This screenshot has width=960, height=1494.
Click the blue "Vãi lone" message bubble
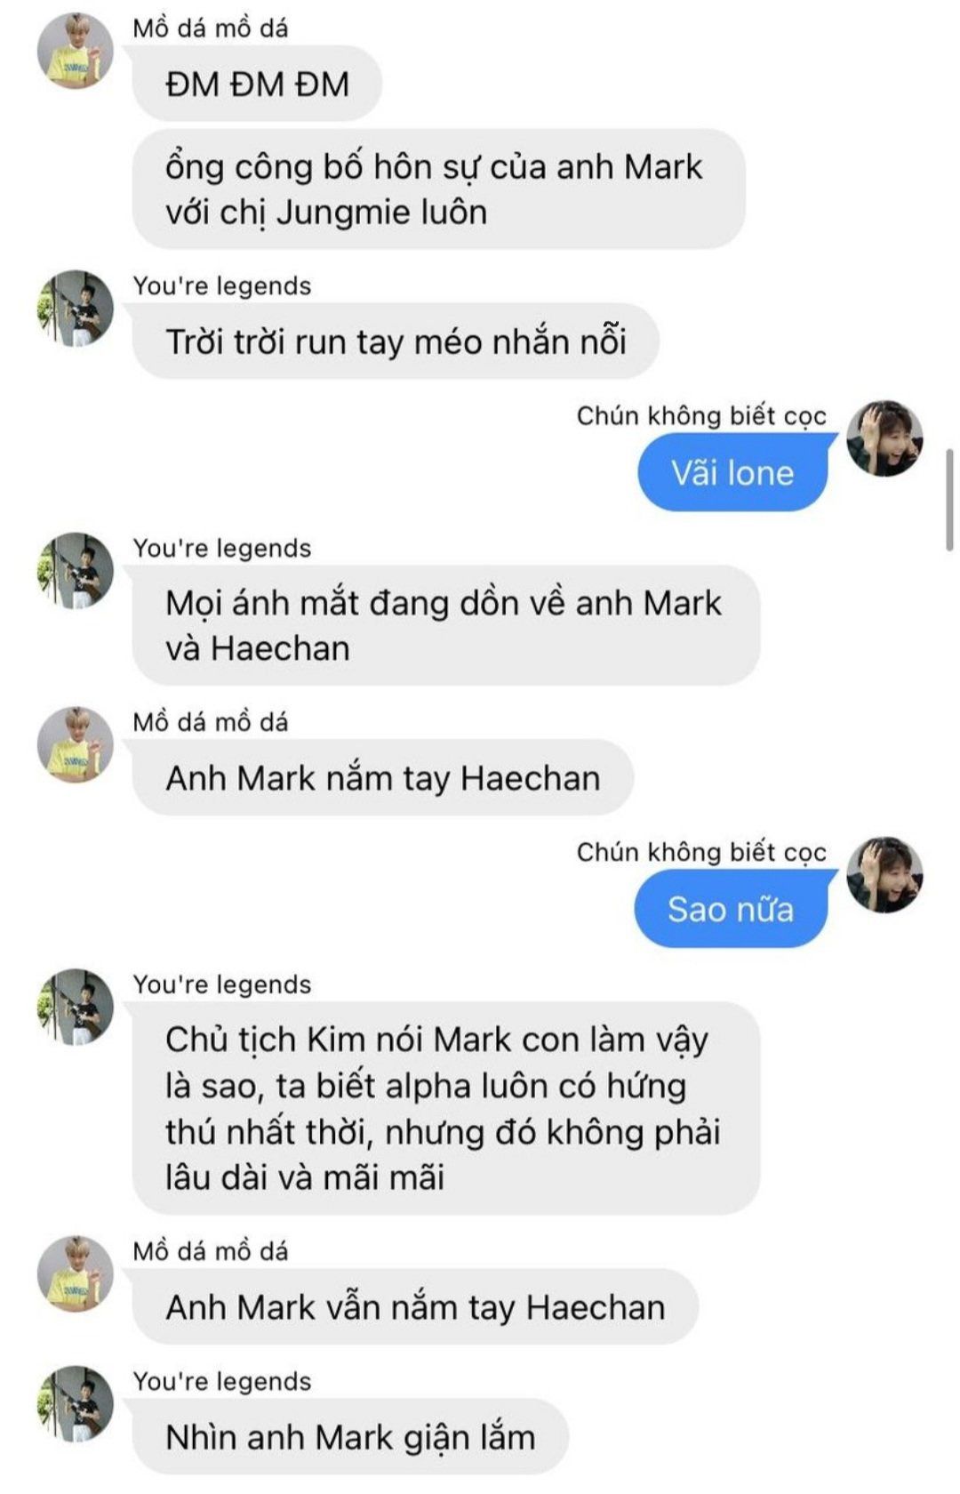point(732,472)
